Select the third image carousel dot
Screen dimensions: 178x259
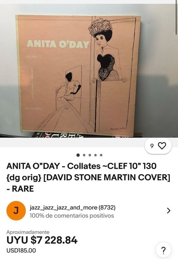(90, 155)
